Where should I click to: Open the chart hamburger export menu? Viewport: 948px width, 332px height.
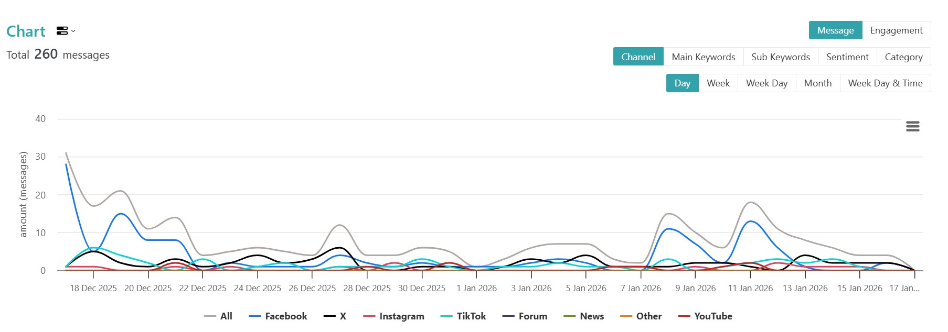pos(912,126)
